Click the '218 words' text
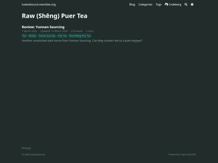The width and height of the screenshot is (218, 163). [77, 31]
